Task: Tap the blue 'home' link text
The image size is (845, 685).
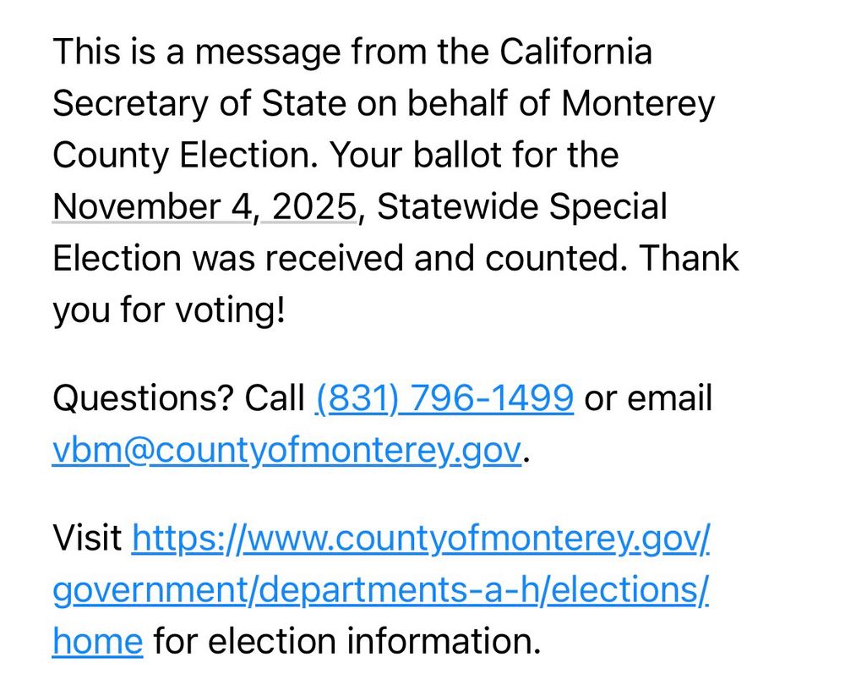Action: (97, 641)
